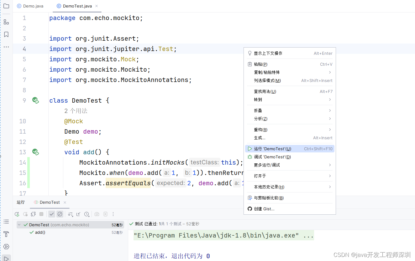Viewport: 415px width, 261px height.
Task: Toggle Show Ignored tests filter
Action: [60, 214]
